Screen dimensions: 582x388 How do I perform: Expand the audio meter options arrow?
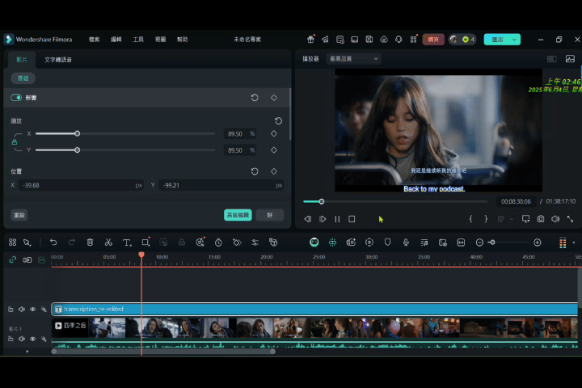tap(574, 242)
